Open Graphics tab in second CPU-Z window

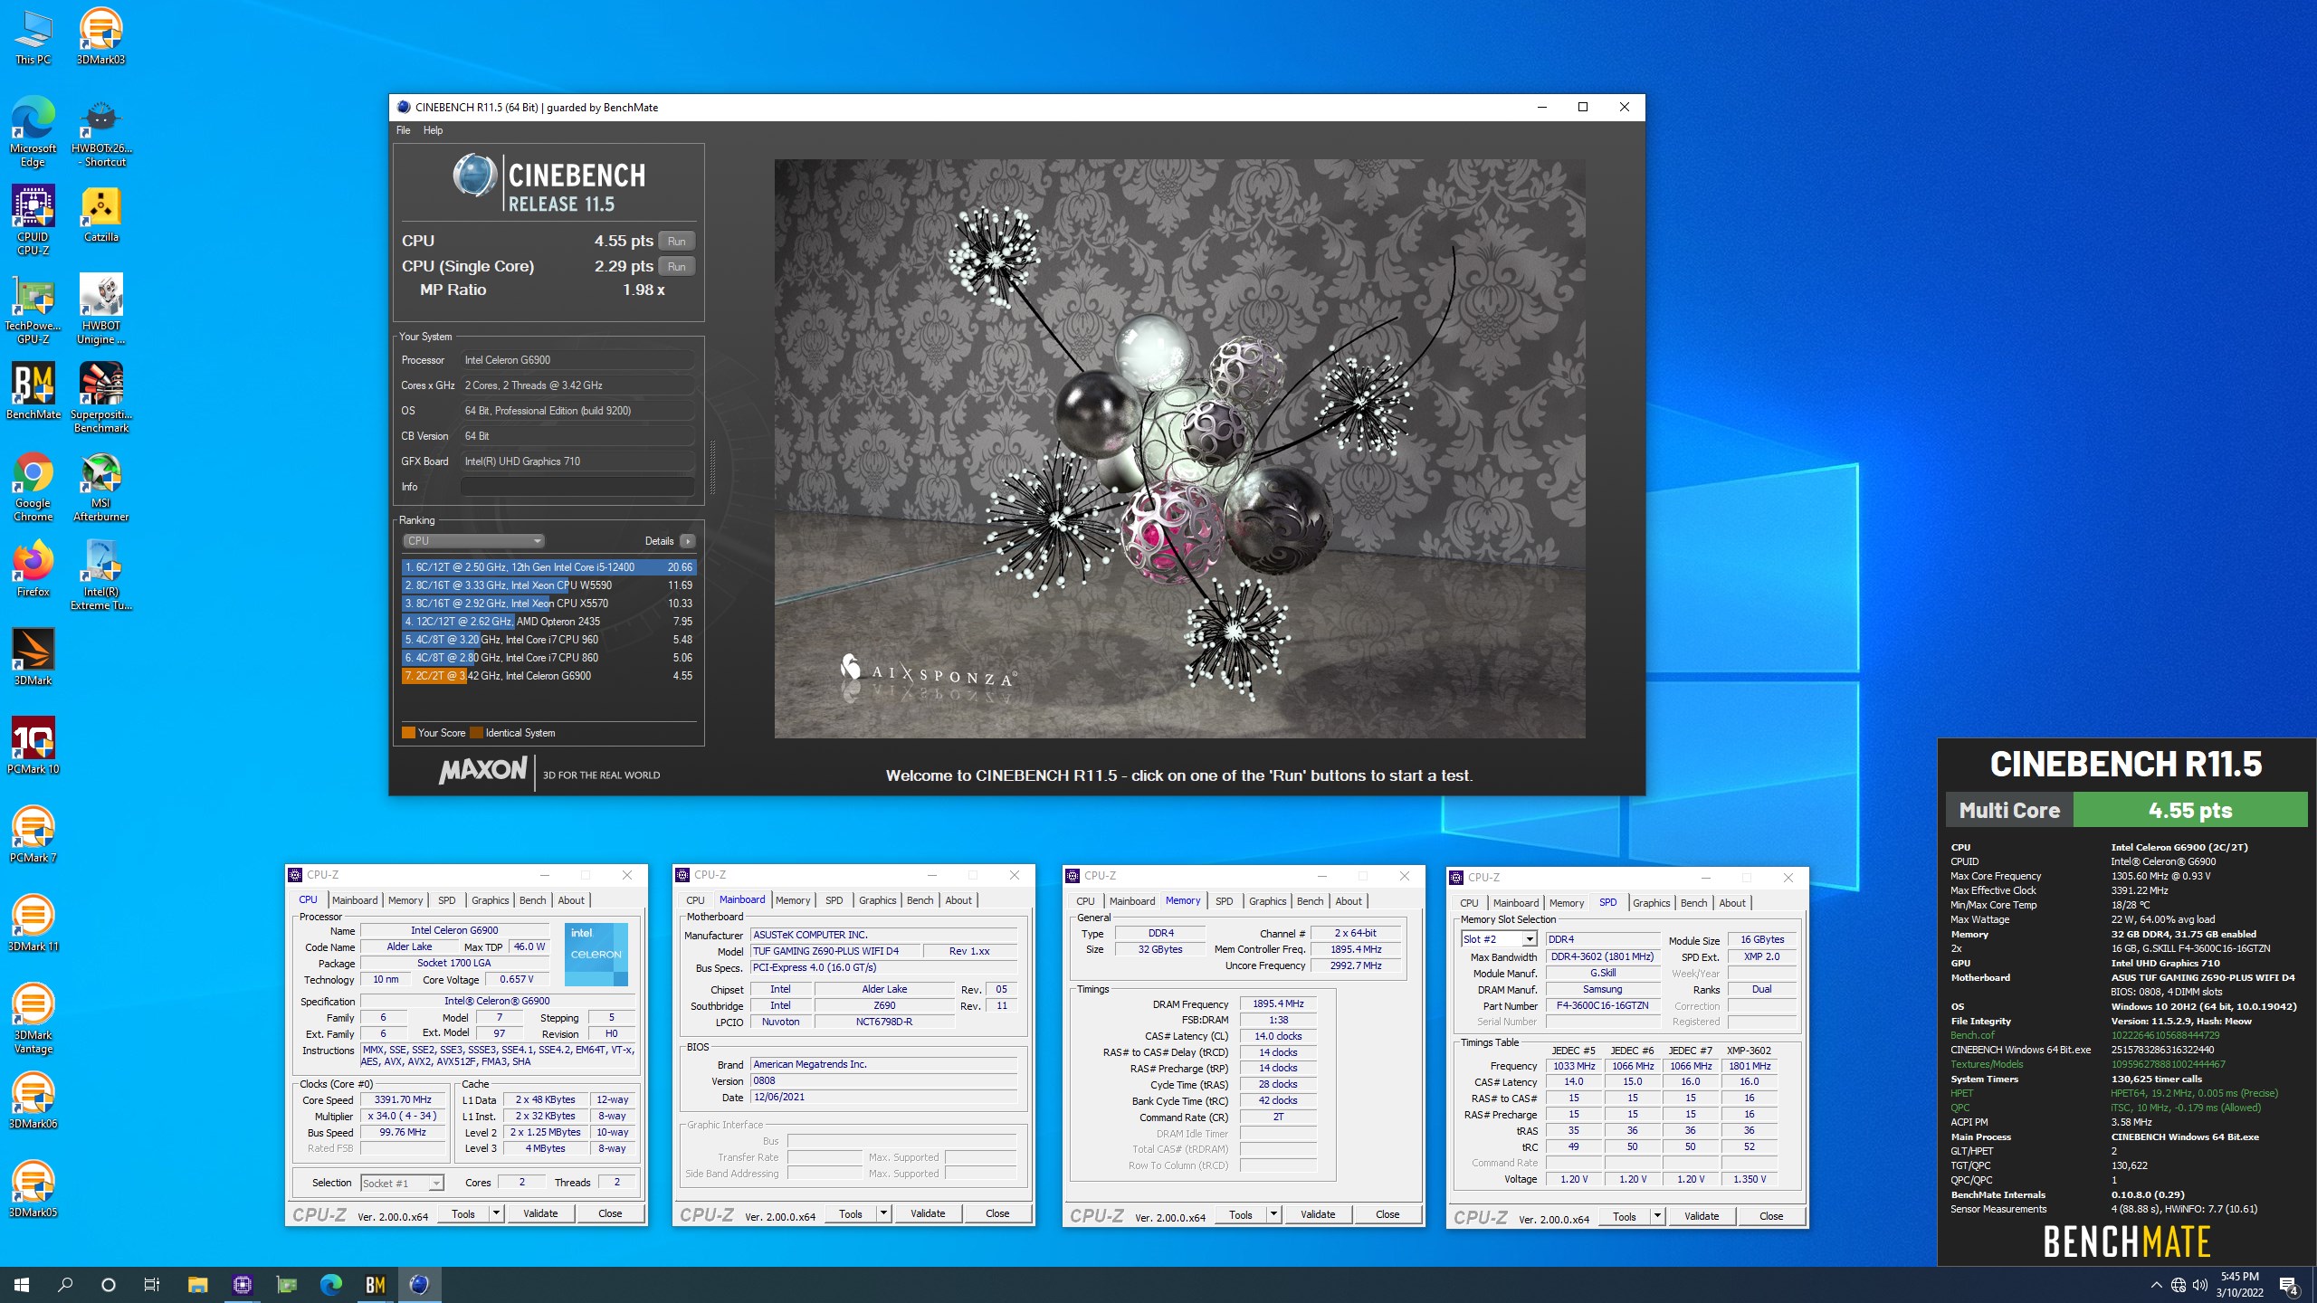tap(877, 900)
